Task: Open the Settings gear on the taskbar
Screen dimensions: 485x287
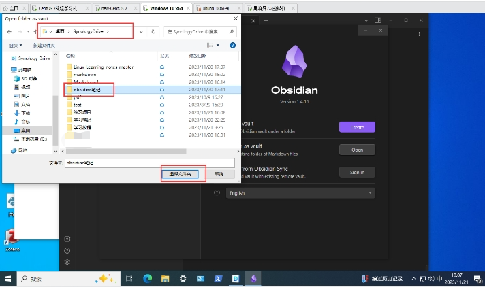Action: [x=183, y=279]
